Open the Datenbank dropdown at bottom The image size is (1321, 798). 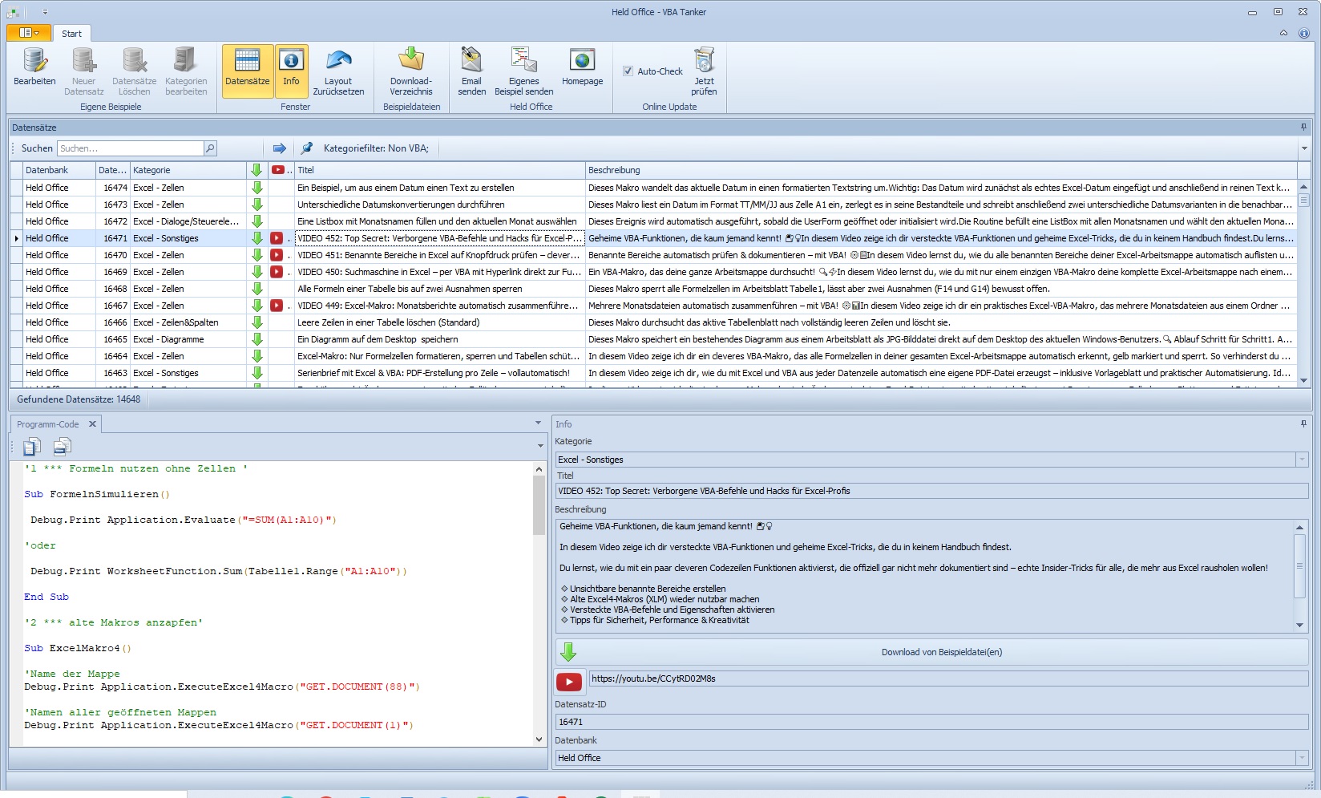click(x=1302, y=758)
